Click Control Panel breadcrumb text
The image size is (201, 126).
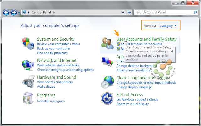[41, 12]
